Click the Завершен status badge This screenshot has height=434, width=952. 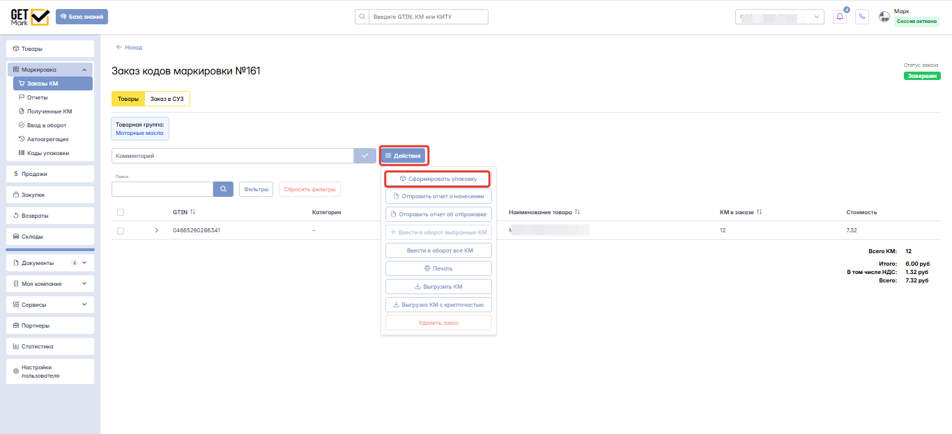click(922, 76)
